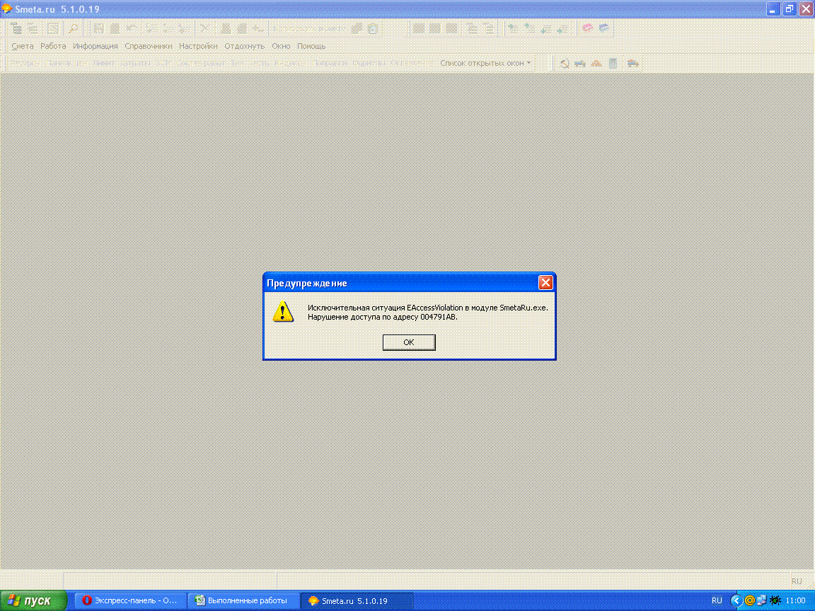Open the Настройки menu

click(198, 46)
